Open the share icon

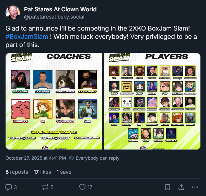coord(181,187)
